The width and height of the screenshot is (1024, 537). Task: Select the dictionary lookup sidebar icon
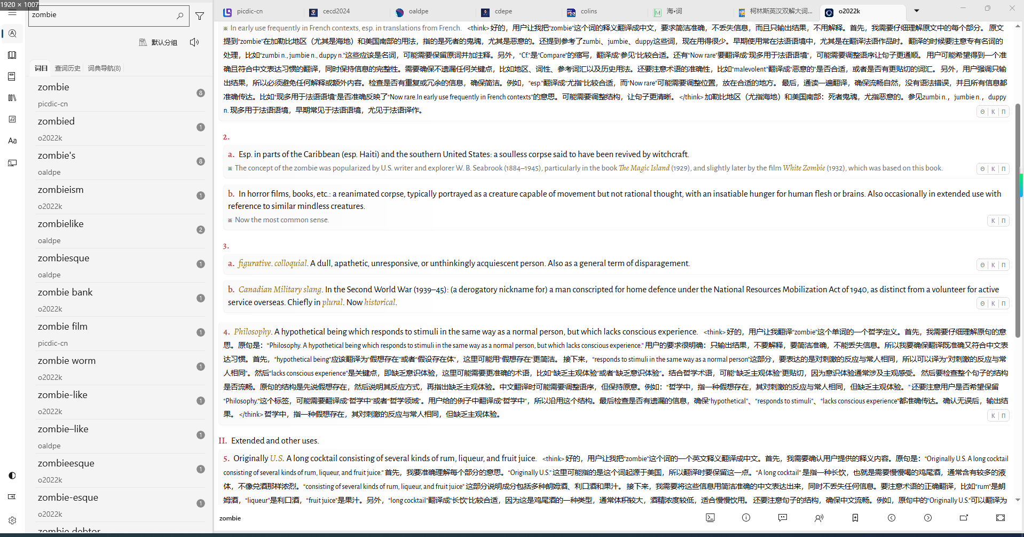(x=12, y=34)
